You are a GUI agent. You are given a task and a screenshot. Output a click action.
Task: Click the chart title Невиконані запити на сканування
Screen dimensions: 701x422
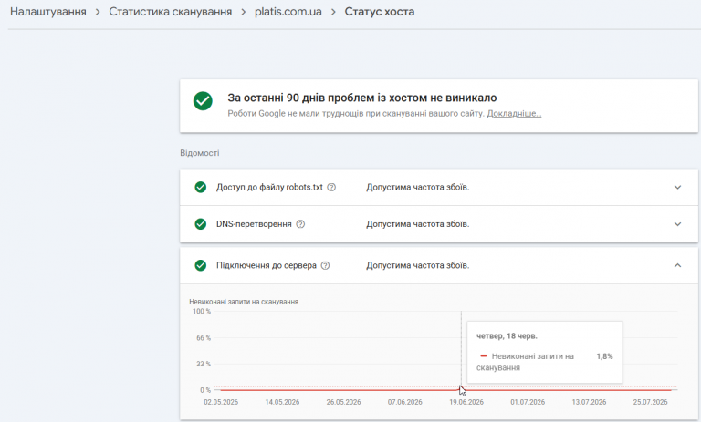pos(244,302)
